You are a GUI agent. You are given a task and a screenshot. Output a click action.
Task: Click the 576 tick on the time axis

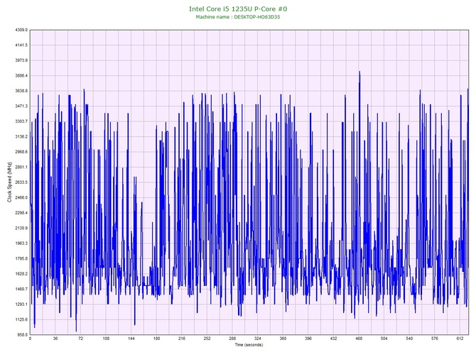point(435,339)
